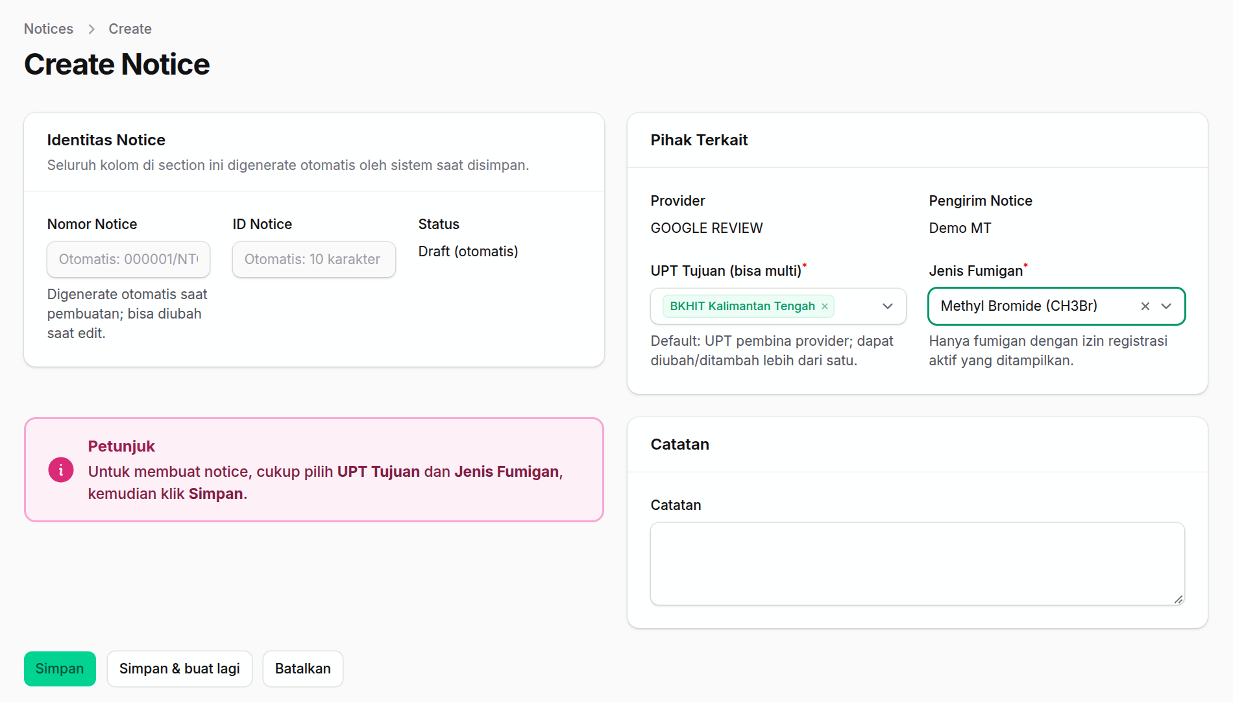Click the Petunjuk info icon

[61, 470]
